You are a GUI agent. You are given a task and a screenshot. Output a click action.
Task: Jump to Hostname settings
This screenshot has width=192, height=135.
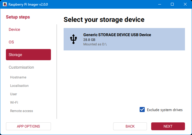coord(18,77)
